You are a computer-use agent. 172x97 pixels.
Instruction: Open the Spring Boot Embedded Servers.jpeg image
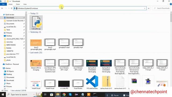[106, 63]
